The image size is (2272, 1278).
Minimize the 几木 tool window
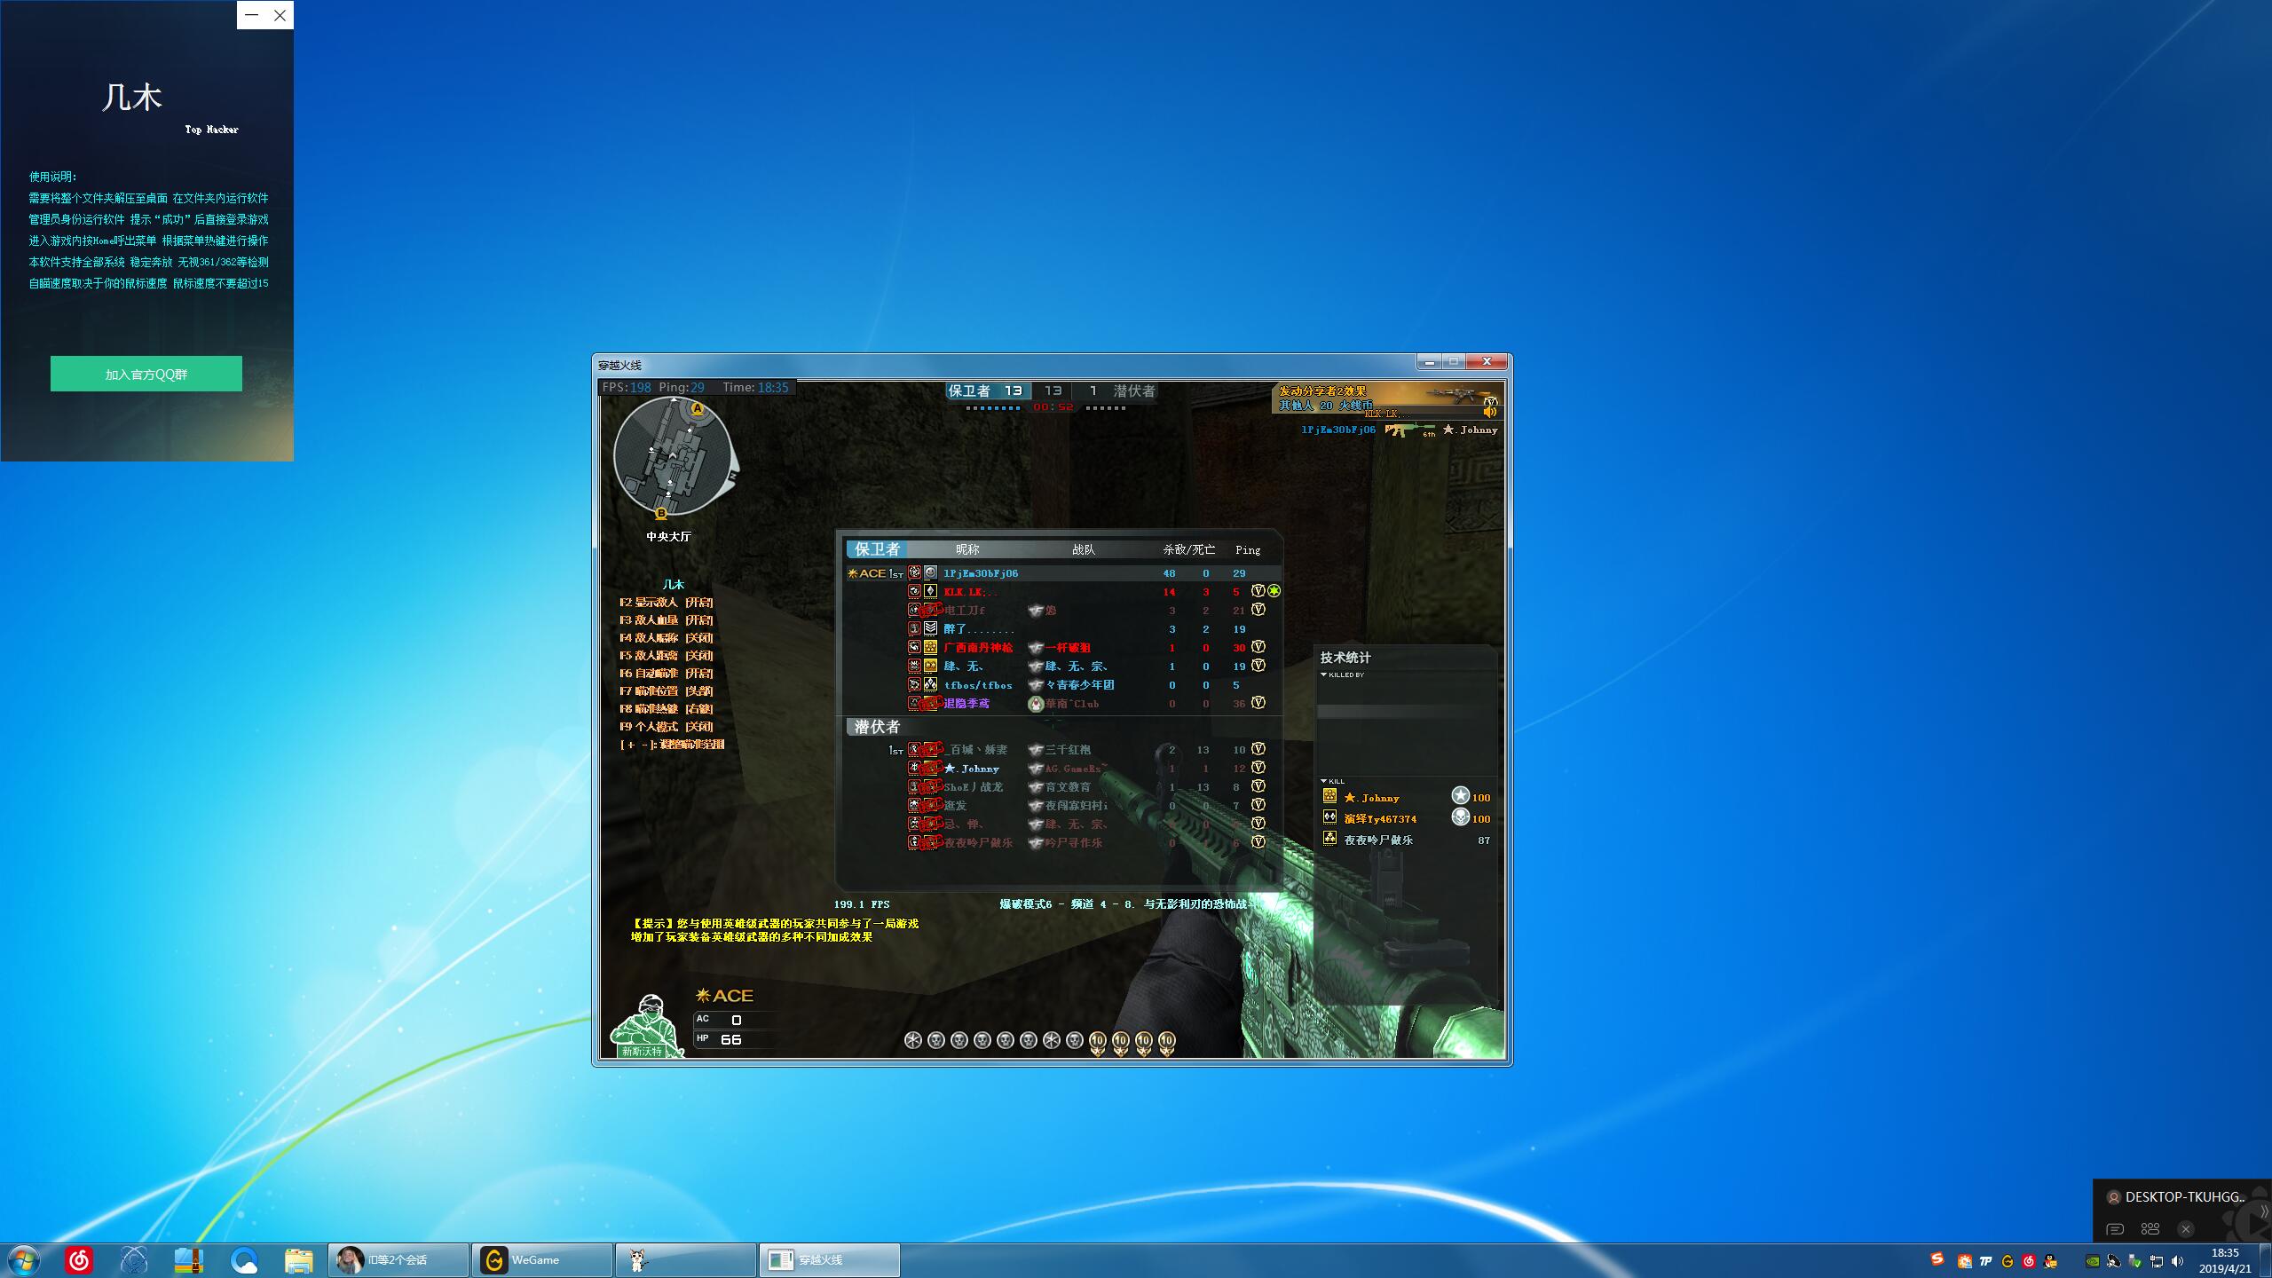(252, 15)
